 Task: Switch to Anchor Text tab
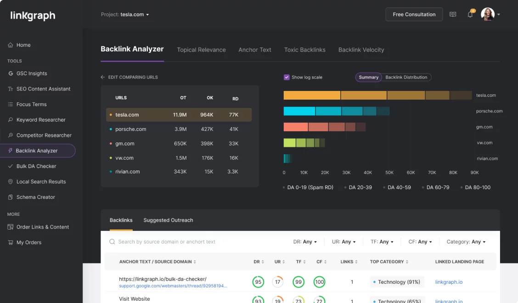click(255, 50)
